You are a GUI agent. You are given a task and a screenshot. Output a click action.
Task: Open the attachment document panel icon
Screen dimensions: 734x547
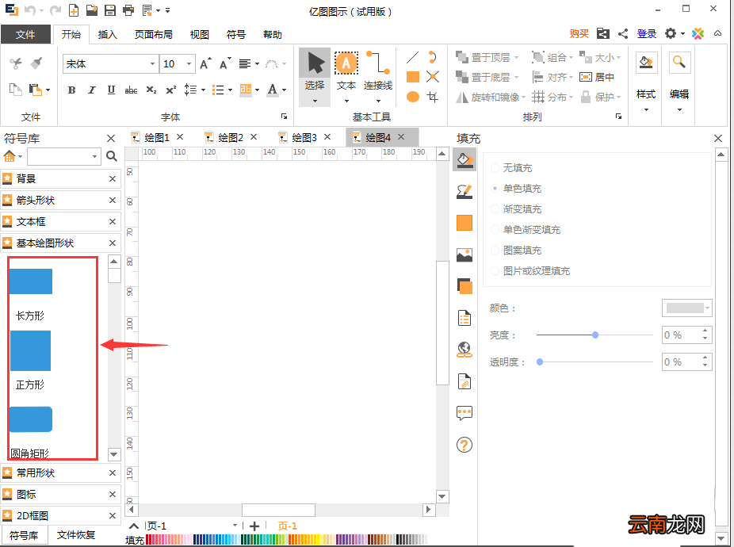click(x=464, y=381)
